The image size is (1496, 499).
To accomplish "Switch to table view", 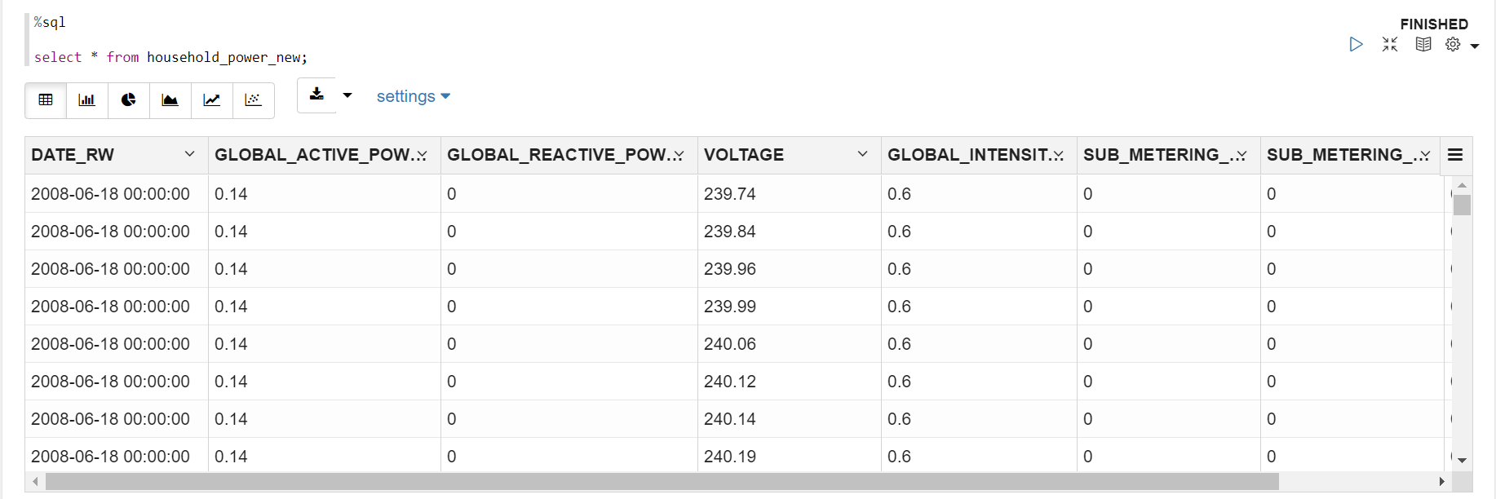I will click(x=46, y=99).
